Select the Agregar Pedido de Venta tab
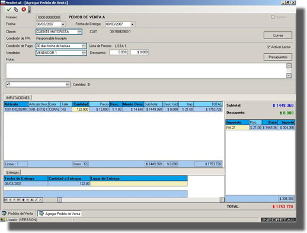The image size is (307, 233). (59, 213)
